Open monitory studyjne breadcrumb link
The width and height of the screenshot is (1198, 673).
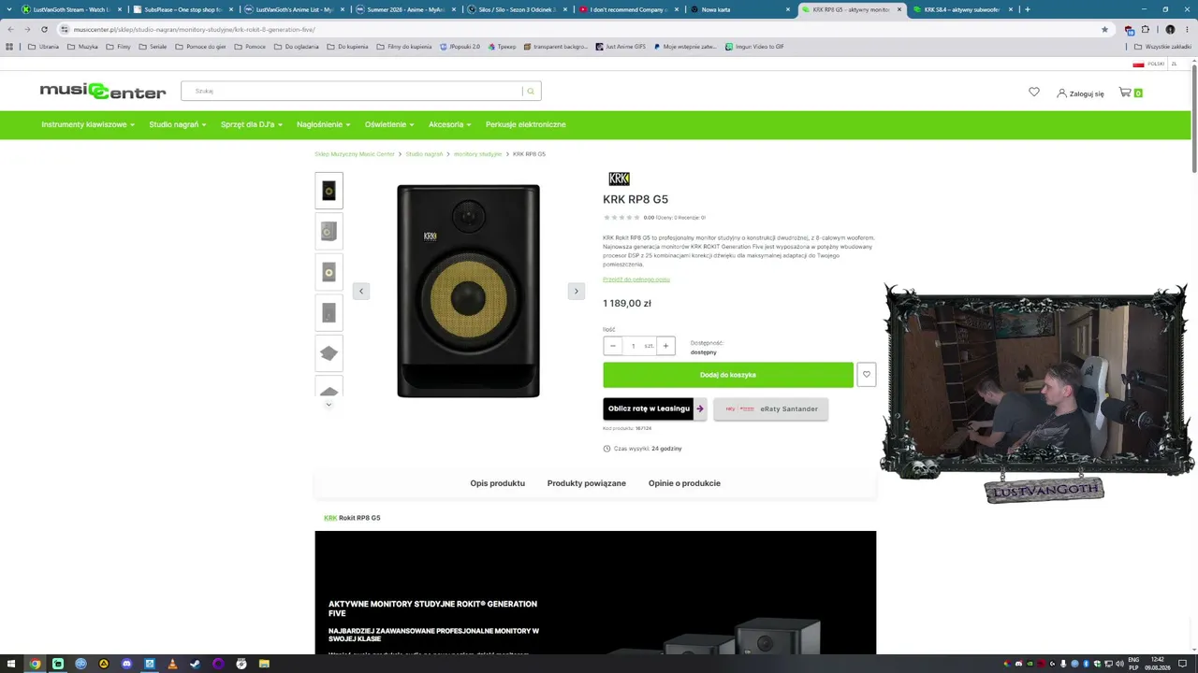(477, 154)
